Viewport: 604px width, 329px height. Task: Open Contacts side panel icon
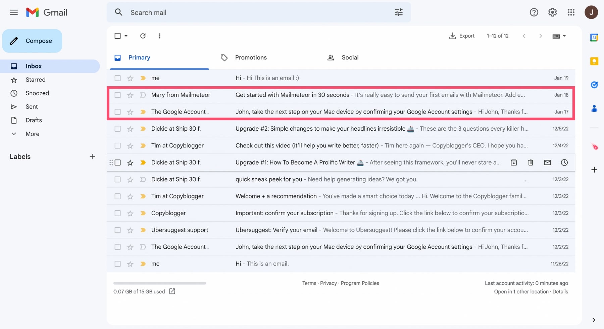click(594, 108)
